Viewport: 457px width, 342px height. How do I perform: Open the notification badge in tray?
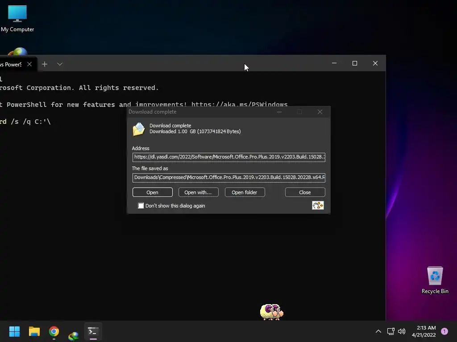click(444, 331)
